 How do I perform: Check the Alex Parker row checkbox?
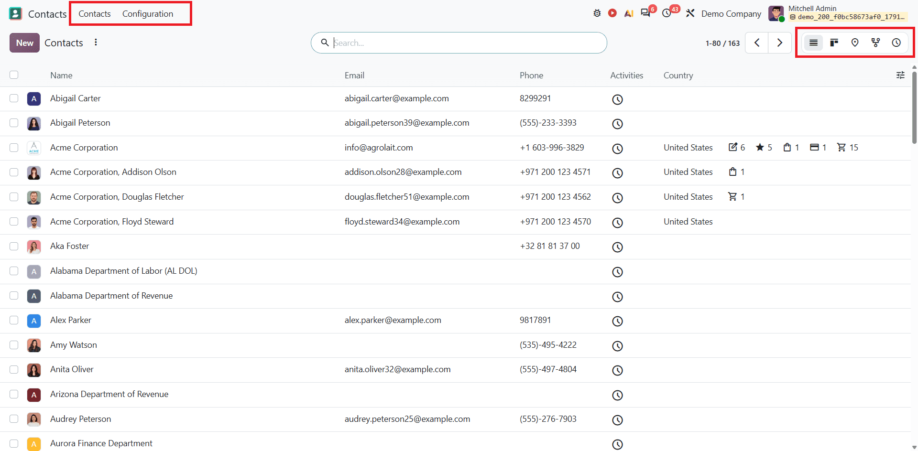pyautogui.click(x=14, y=320)
